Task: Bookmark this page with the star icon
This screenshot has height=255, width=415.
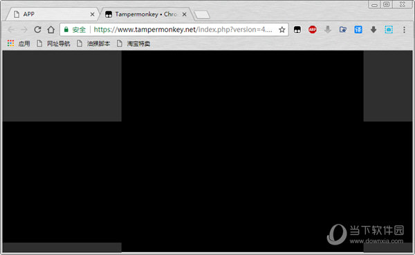Action: (282, 29)
